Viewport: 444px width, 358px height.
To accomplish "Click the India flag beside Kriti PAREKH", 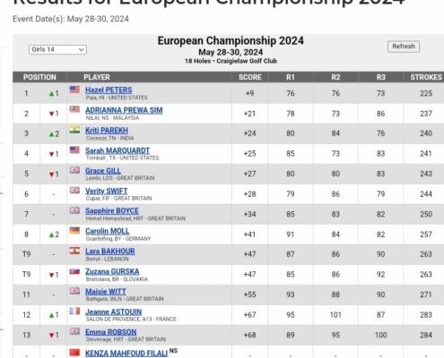I will tap(74, 130).
